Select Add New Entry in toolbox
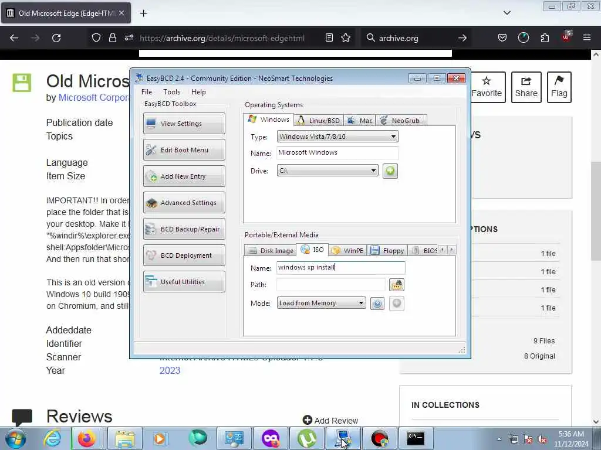The image size is (601, 450). point(184,176)
